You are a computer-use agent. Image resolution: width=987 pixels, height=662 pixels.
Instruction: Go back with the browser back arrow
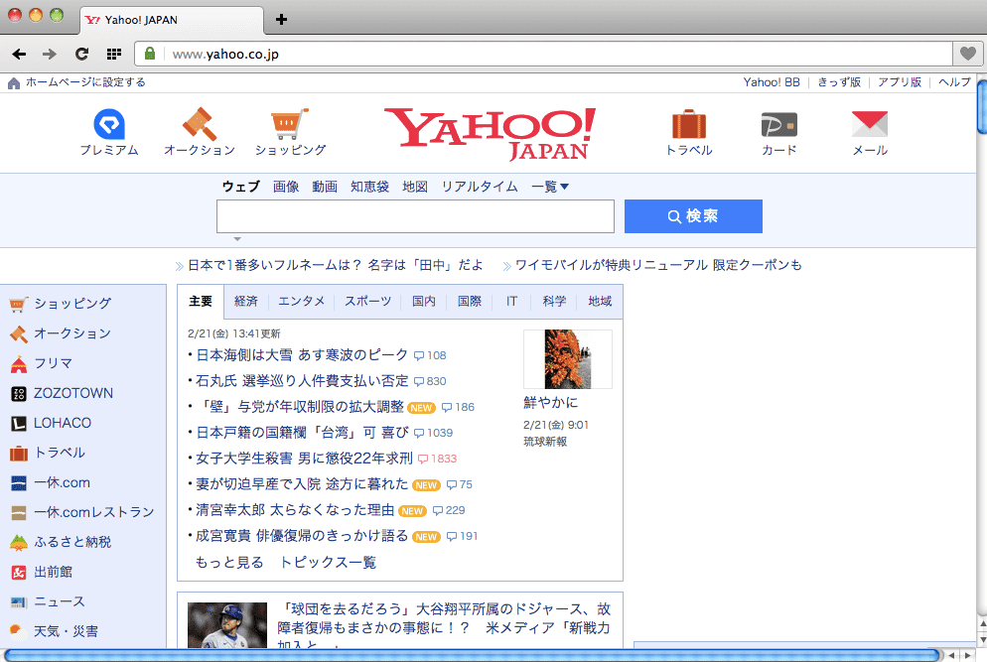pos(20,55)
